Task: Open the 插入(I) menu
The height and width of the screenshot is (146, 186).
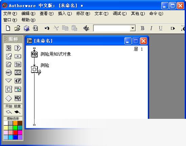Action: click(65, 14)
